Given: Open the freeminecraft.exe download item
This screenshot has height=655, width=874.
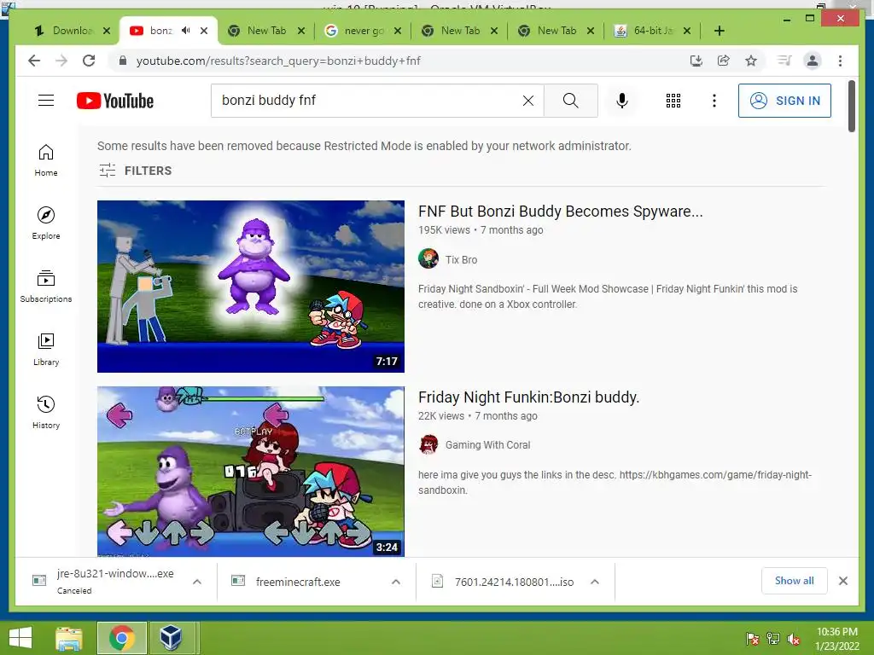Looking at the screenshot, I should click(297, 582).
